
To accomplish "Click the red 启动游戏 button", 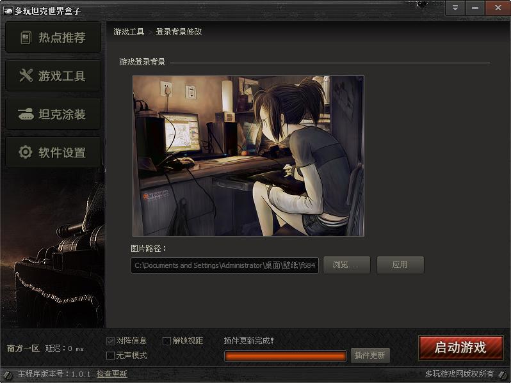I will click(x=460, y=348).
